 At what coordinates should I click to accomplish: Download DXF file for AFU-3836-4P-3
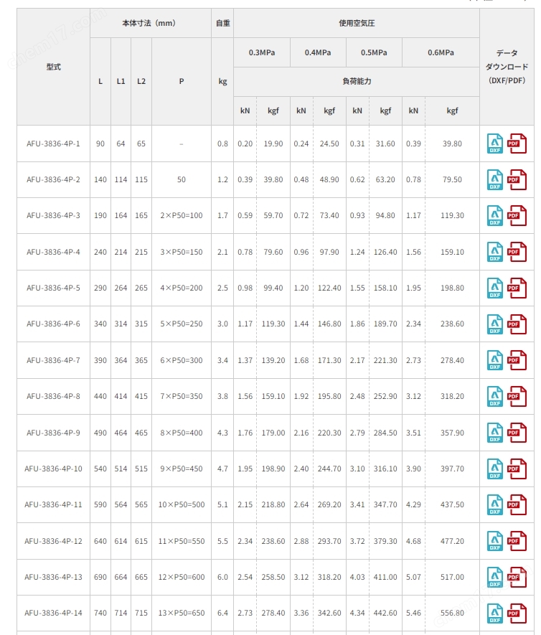pos(495,216)
